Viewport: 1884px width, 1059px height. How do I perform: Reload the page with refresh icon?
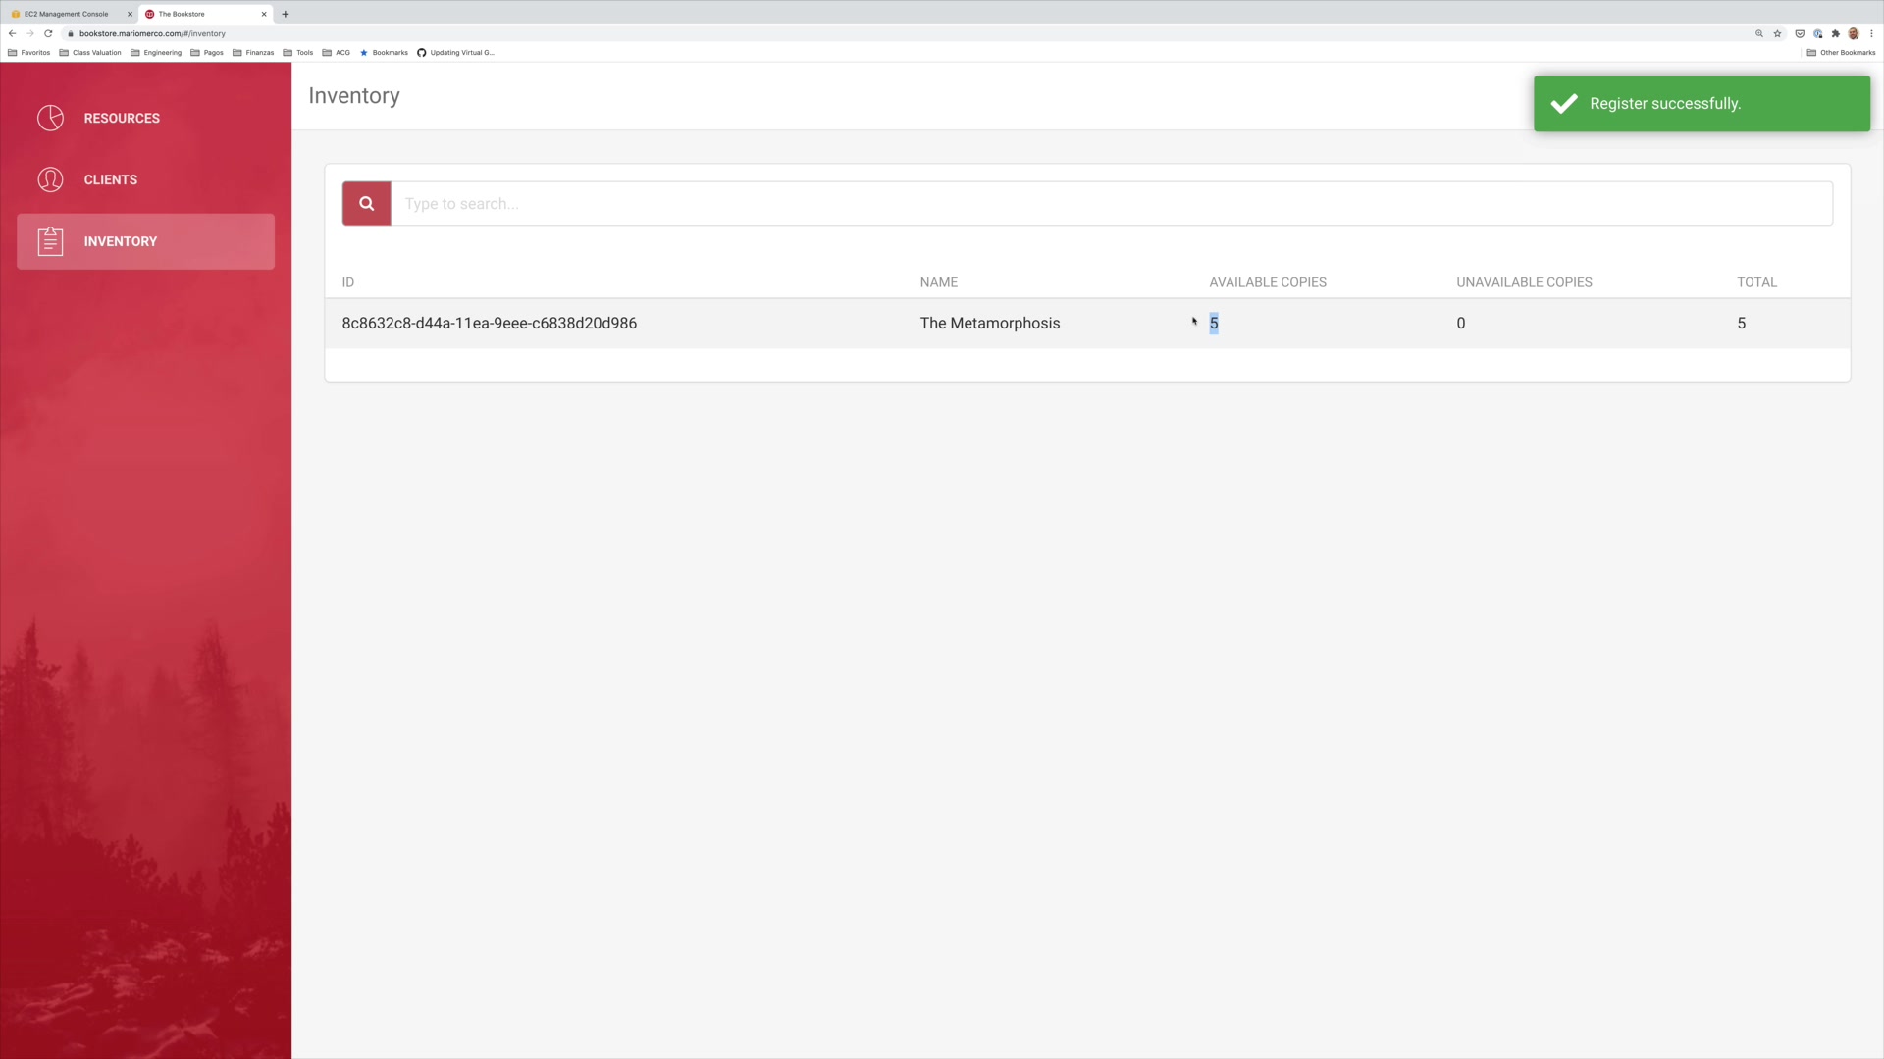[x=48, y=33]
